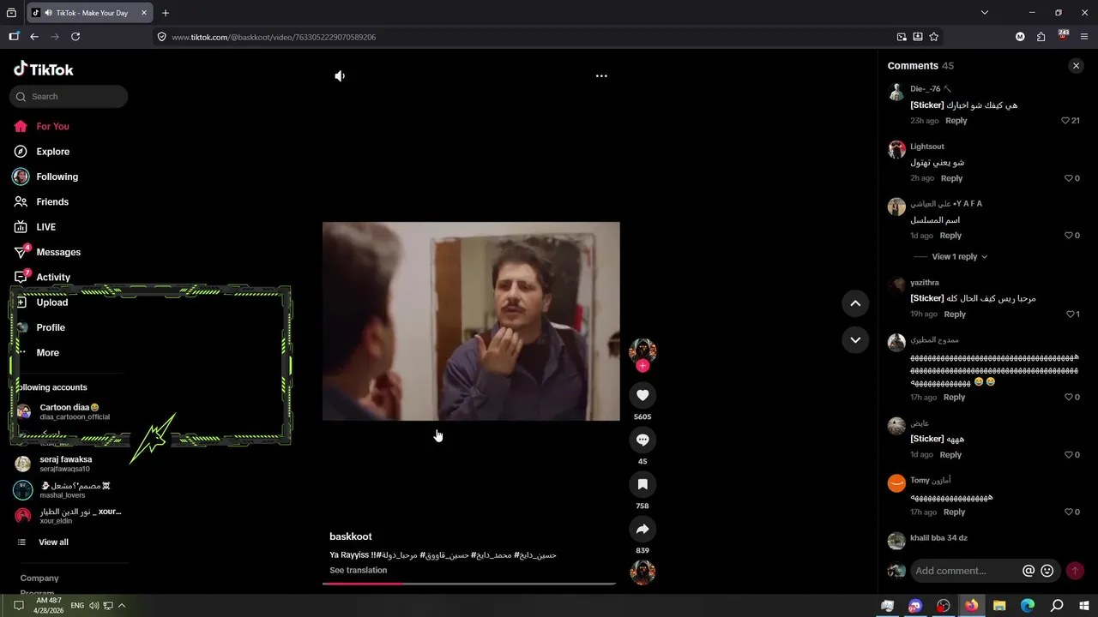
Task: Open a new browser tab with plus
Action: (166, 13)
